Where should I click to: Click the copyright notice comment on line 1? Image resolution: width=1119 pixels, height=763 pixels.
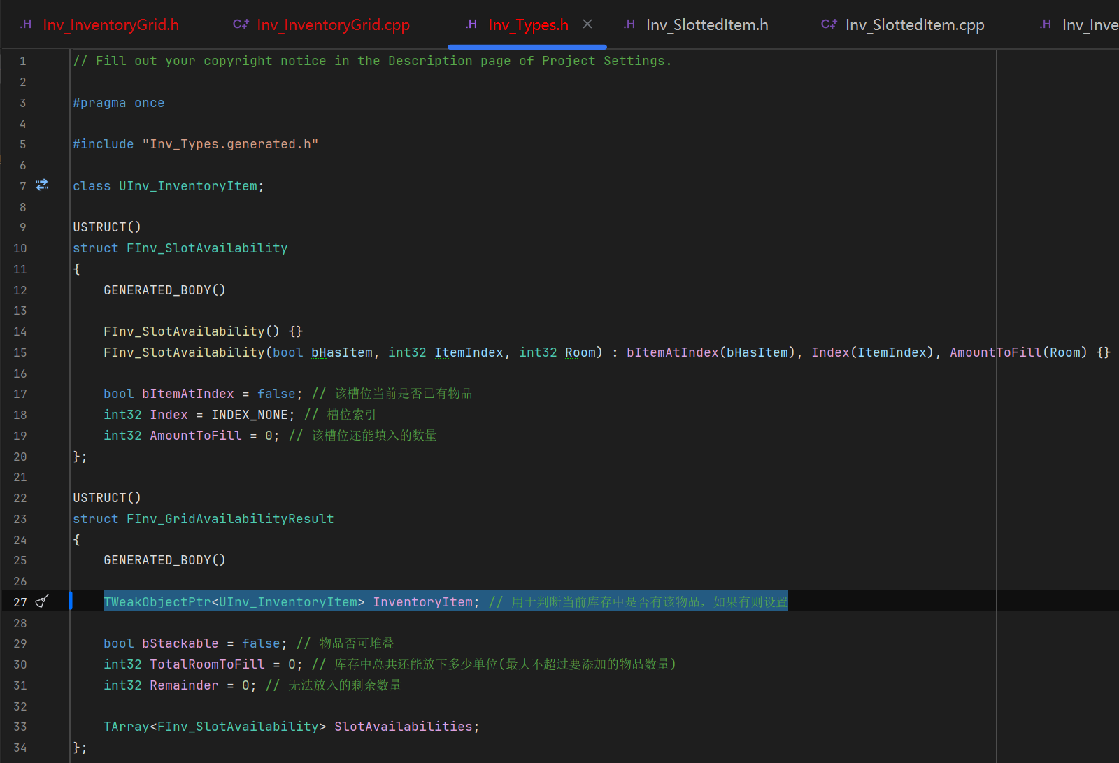click(x=372, y=61)
